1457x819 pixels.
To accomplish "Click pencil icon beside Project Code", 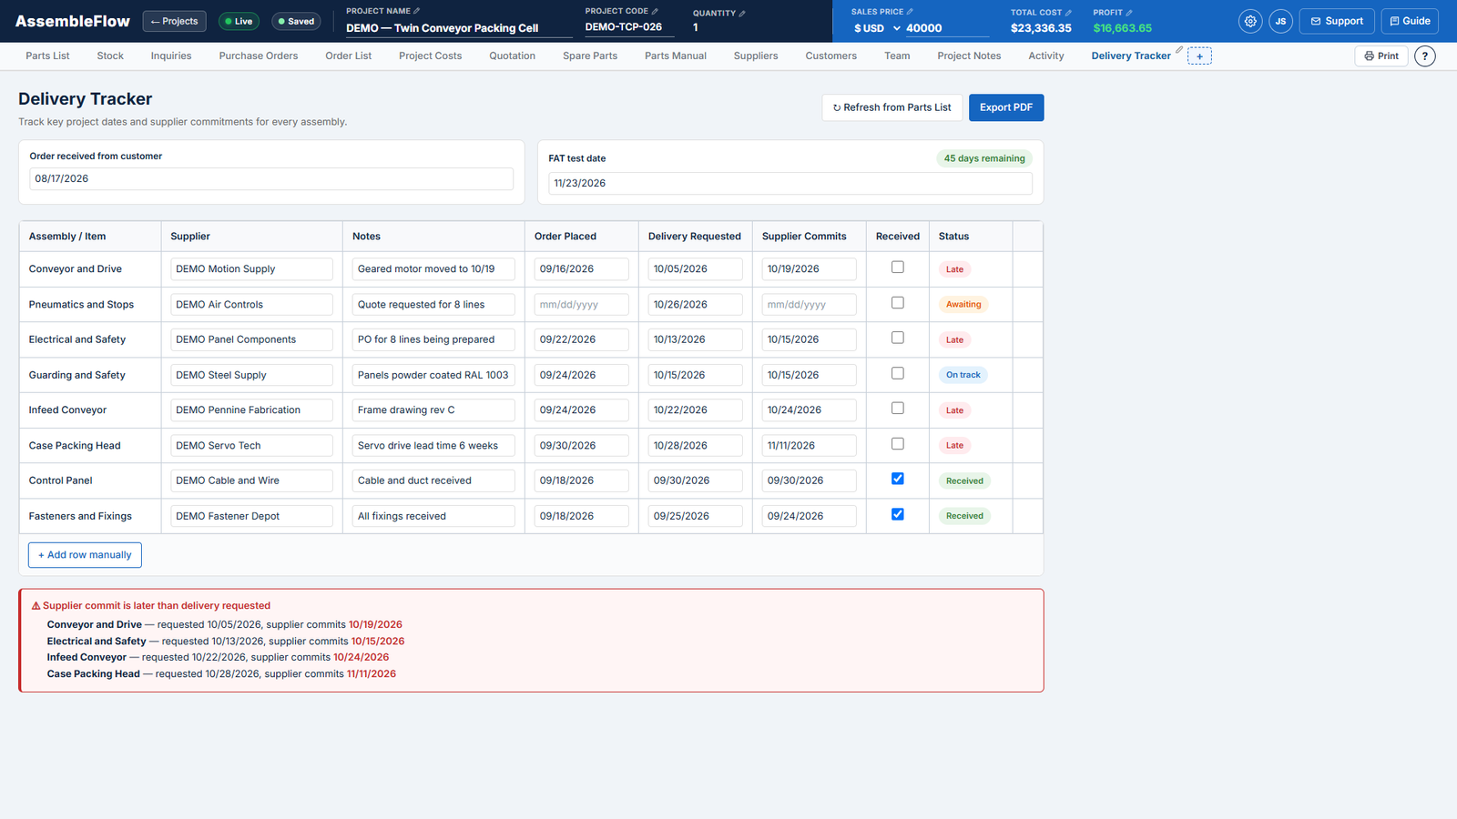I will pyautogui.click(x=655, y=11).
